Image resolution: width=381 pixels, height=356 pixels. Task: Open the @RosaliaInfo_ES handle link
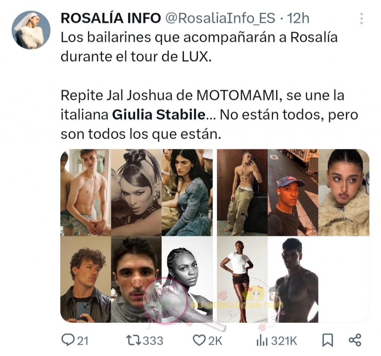tap(220, 19)
